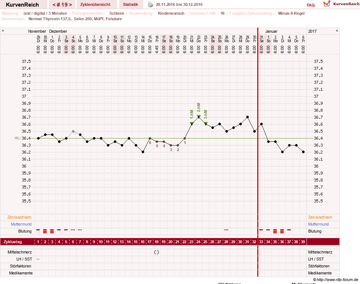This screenshot has width=360, height=284.
Task: Click the red cycle-end line marker
Action: (x=258, y=152)
